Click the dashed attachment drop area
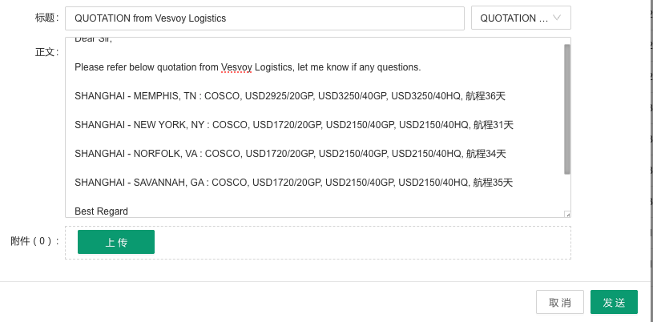 (361, 242)
